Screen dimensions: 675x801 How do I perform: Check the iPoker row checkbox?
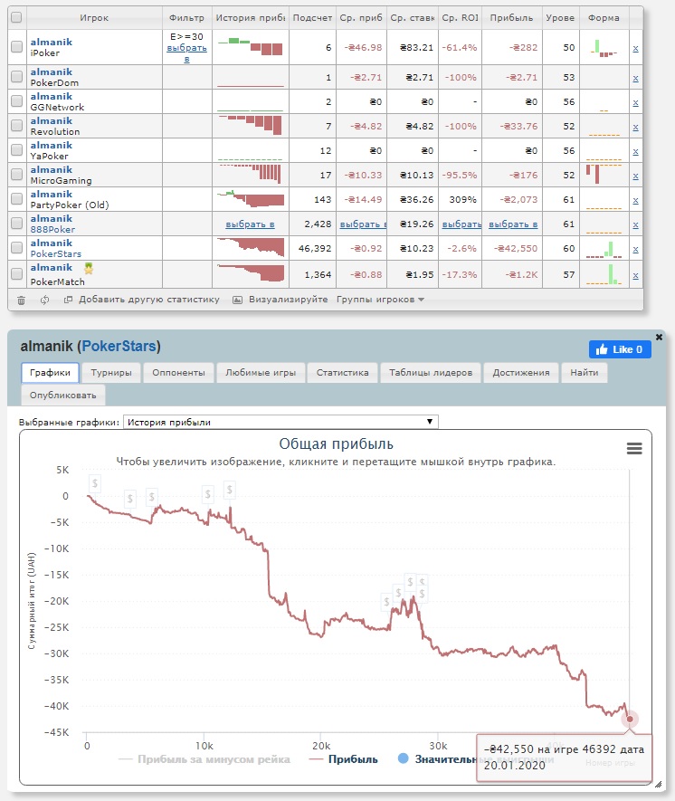[16, 47]
